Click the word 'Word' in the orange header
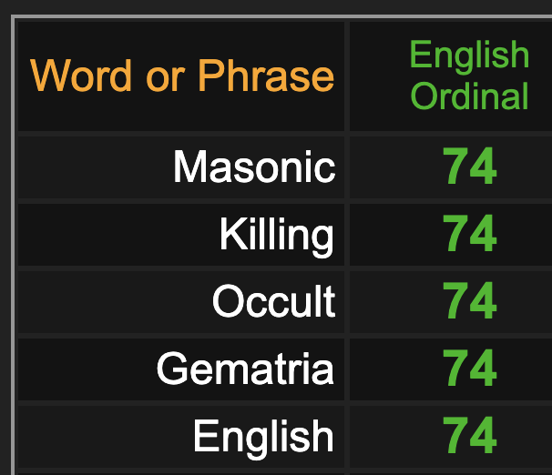Image resolution: width=552 pixels, height=475 pixels. 81,76
